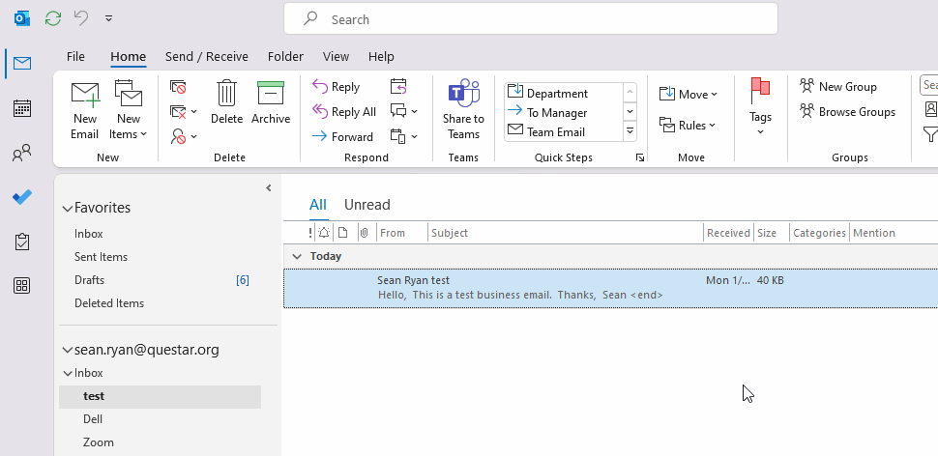The height and width of the screenshot is (456, 938).
Task: Open the Rules dropdown
Action: point(688,125)
